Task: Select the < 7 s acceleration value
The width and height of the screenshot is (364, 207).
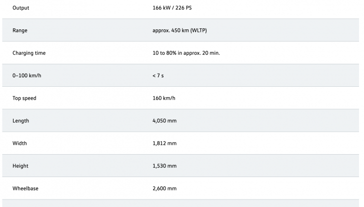Action: click(x=159, y=76)
